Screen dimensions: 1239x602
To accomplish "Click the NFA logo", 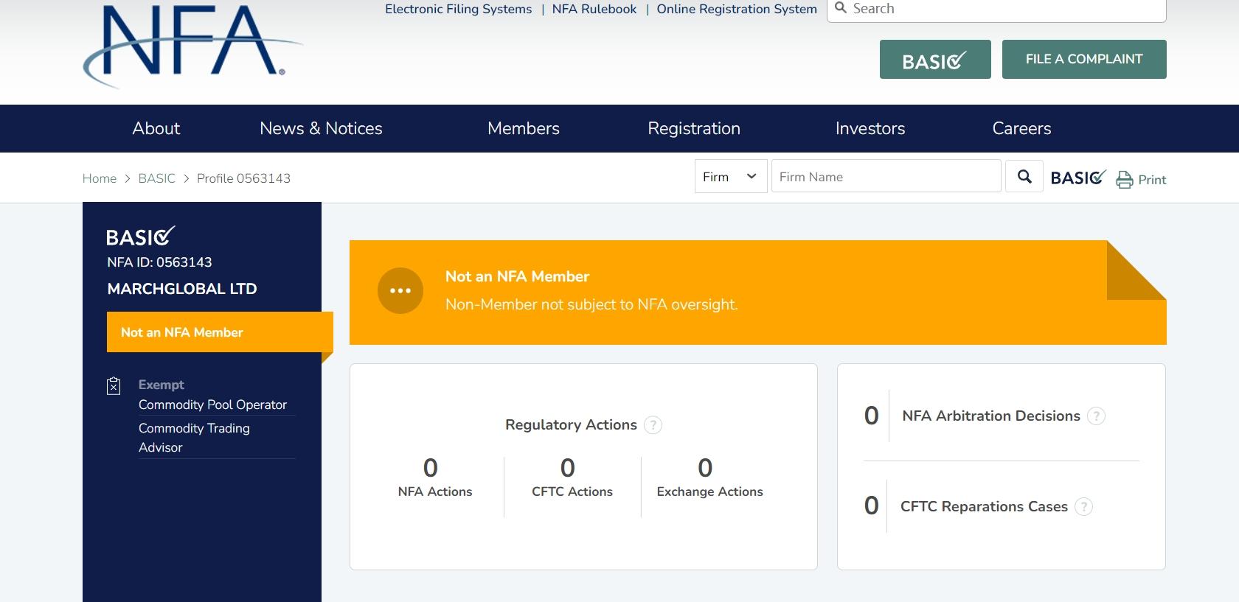I will click(192, 46).
